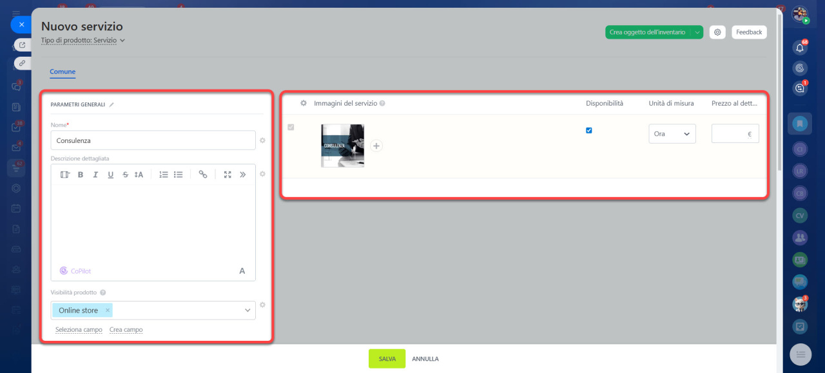Click the Bold formatting icon
Screen dimensions: 825x373
[81, 175]
